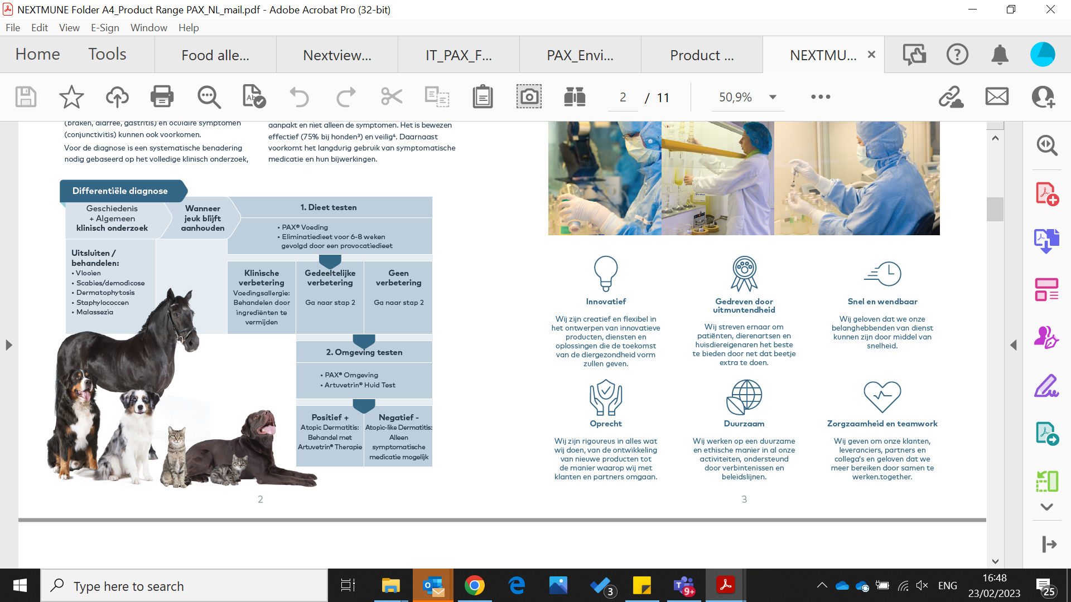Image resolution: width=1071 pixels, height=602 pixels.
Task: Expand the left navigation pane arrow
Action: coord(8,345)
